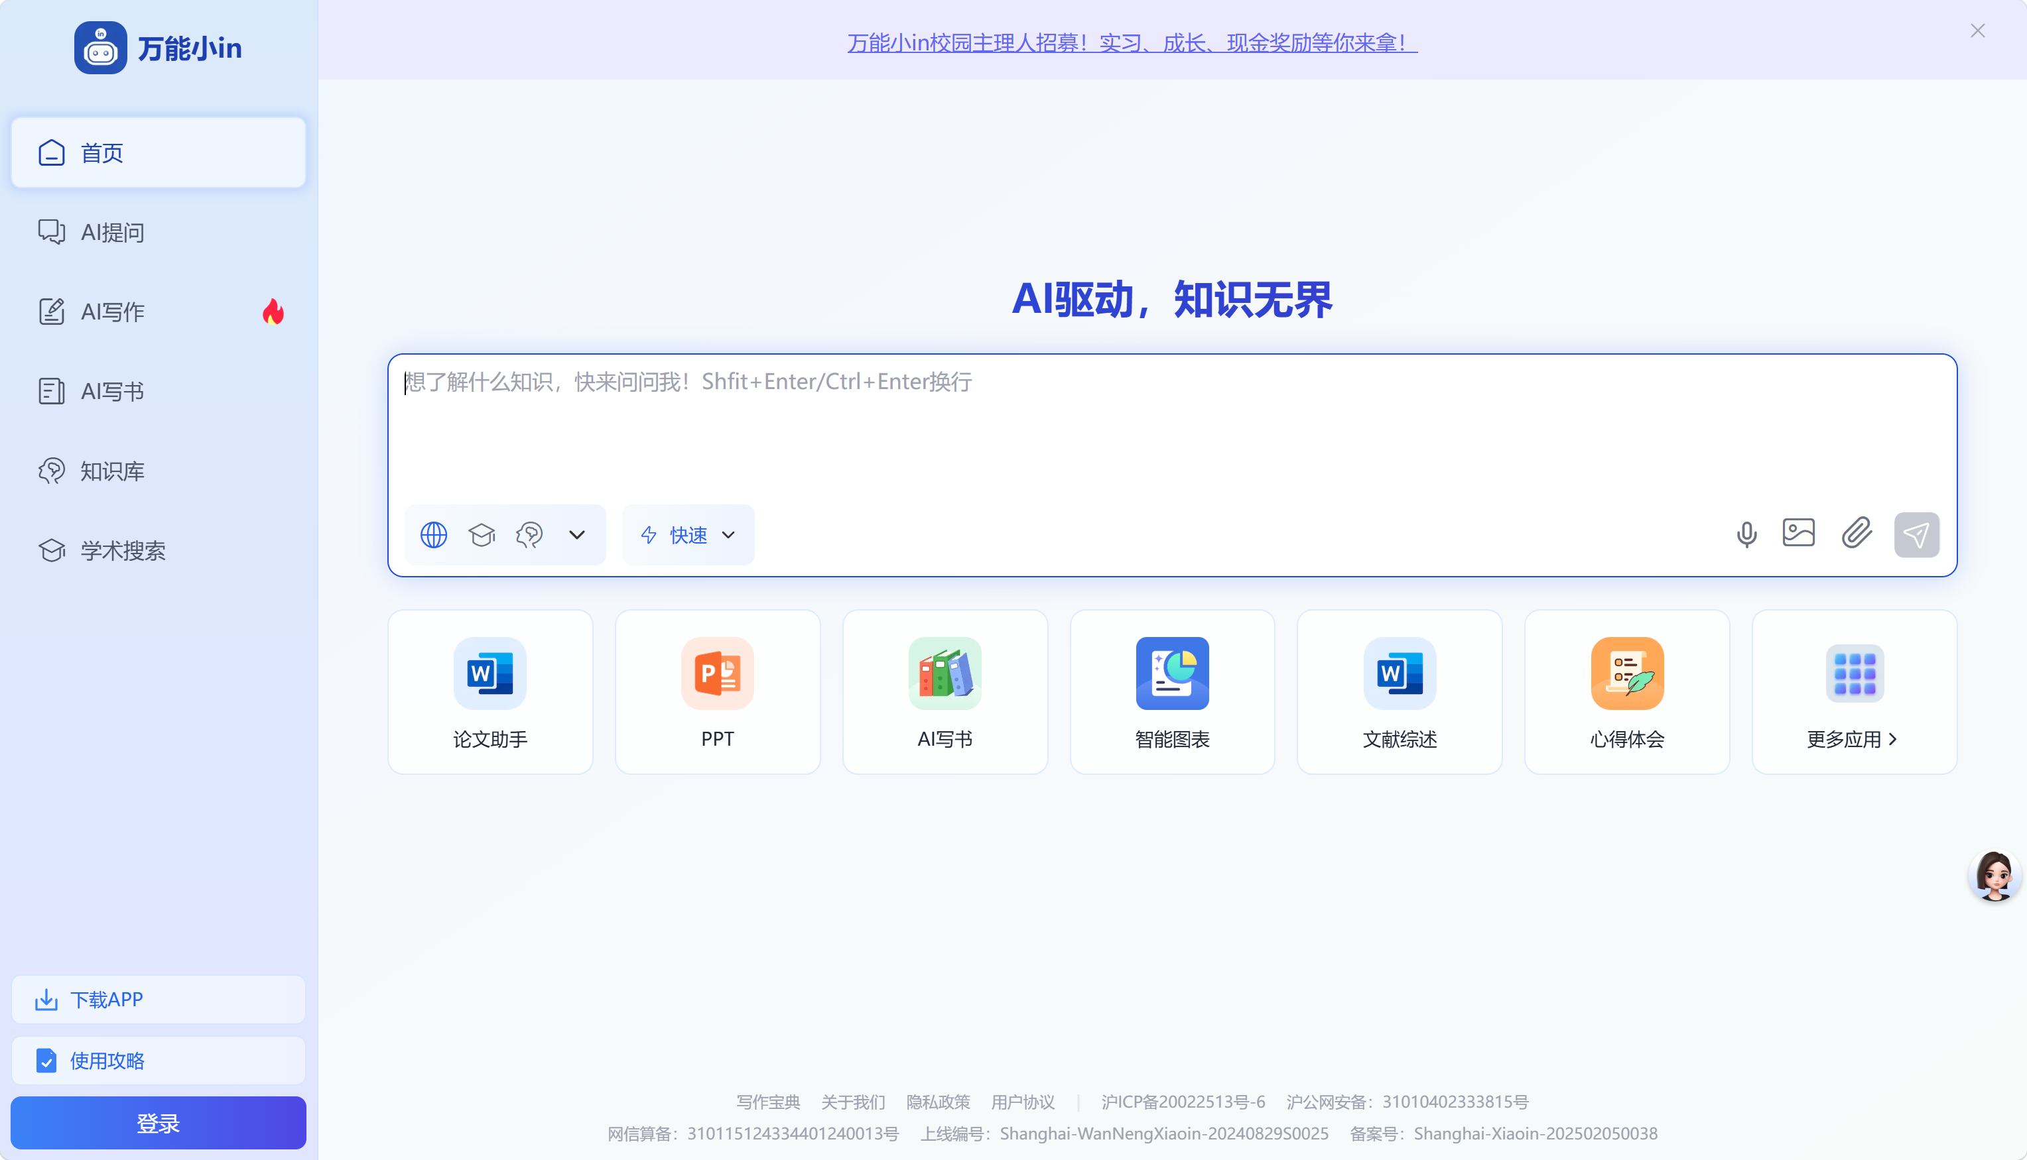This screenshot has width=2027, height=1160.
Task: Click the 备案号 Shanghai-Xiaoin text
Action: click(1504, 1133)
